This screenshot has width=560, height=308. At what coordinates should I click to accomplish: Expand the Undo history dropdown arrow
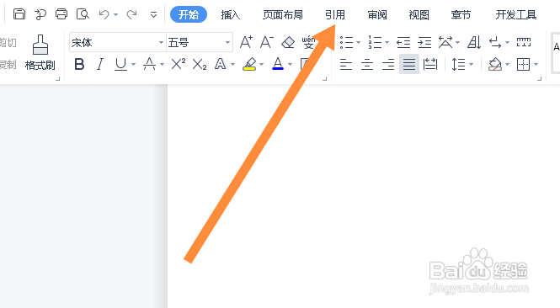[x=115, y=14]
